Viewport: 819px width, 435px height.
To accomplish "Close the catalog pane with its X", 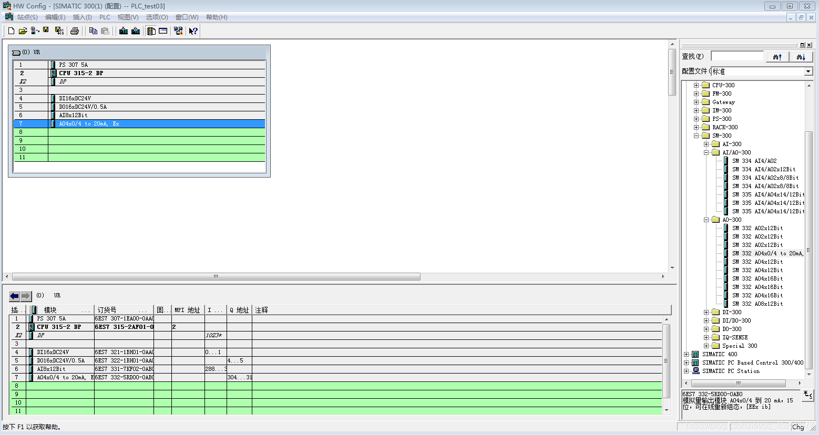I will pyautogui.click(x=810, y=45).
